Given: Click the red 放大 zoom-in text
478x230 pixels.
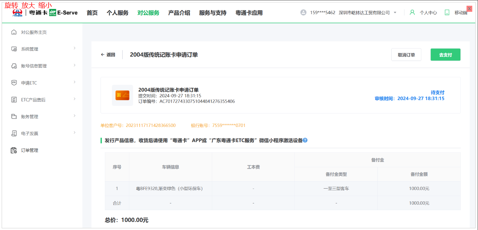Looking at the screenshot, I should point(28,5).
